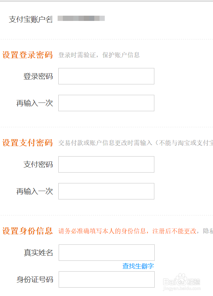Click the 支付密码 field label
The height and width of the screenshot is (296, 213).
[x=38, y=165]
